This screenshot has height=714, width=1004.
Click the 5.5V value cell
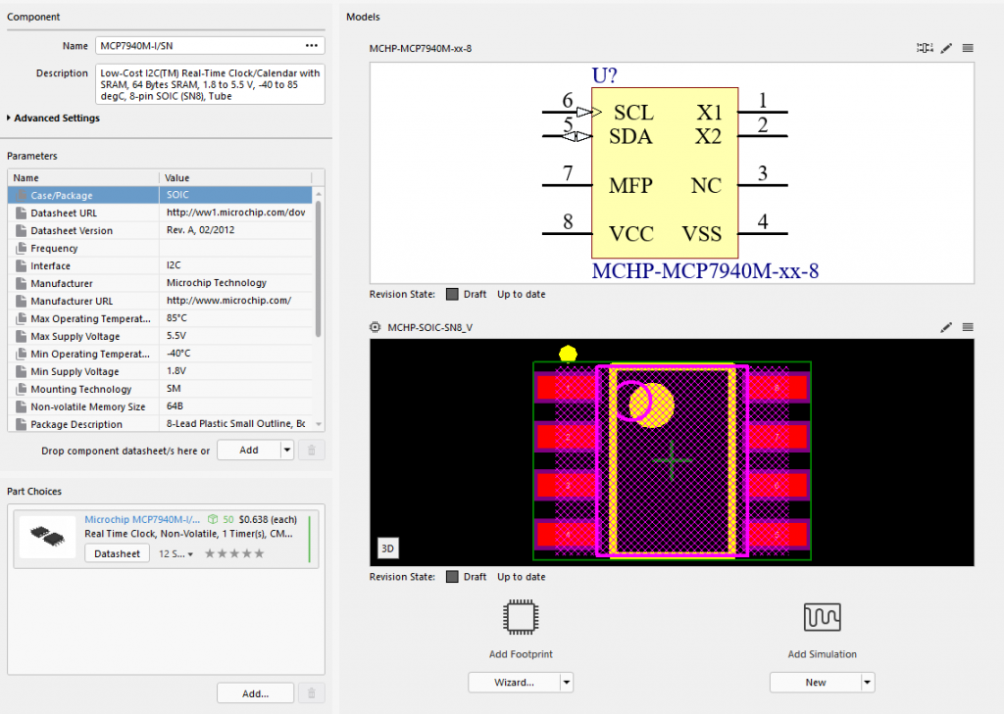[235, 336]
